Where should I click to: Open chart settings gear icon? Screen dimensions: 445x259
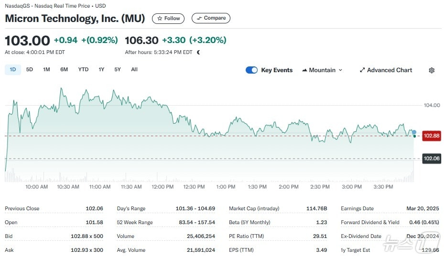[x=432, y=70]
